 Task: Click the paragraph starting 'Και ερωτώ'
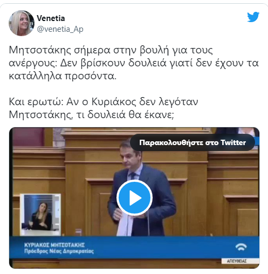coord(104,108)
